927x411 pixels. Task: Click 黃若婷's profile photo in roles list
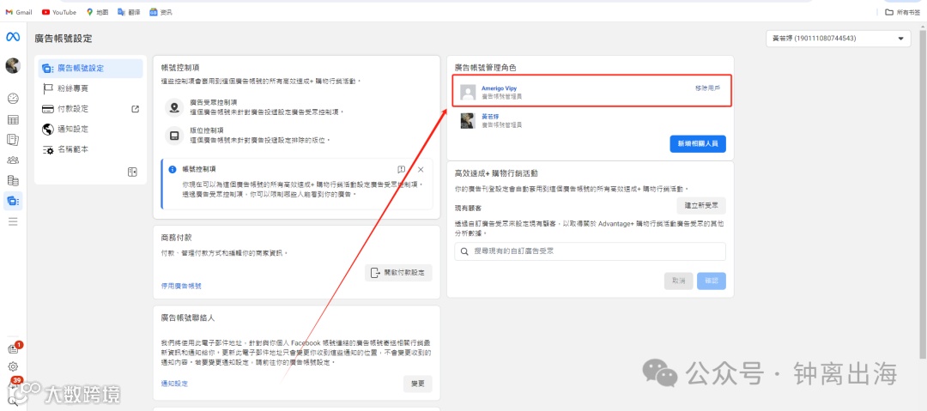tap(469, 121)
